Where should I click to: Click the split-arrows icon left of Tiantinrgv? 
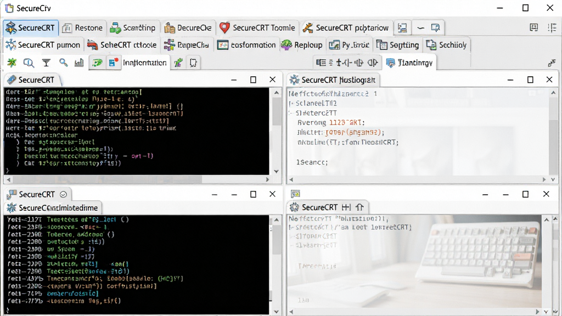click(344, 63)
